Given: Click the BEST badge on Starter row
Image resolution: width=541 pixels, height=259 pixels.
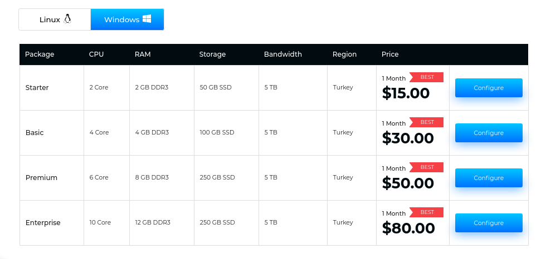Looking at the screenshot, I should pyautogui.click(x=426, y=77).
